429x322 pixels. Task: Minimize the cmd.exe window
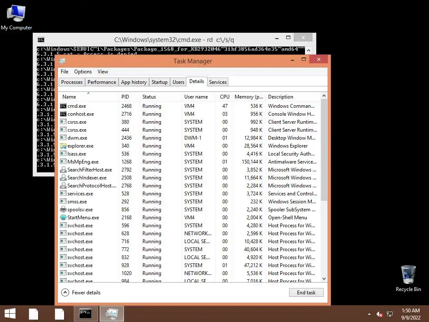click(277, 38)
